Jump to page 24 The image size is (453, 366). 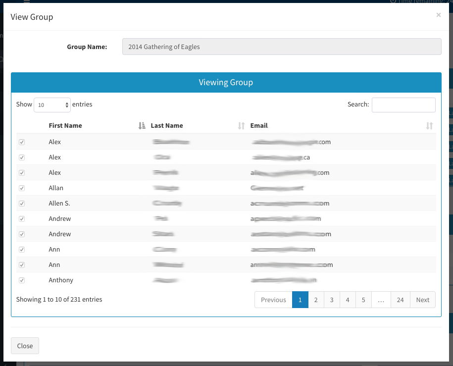400,300
